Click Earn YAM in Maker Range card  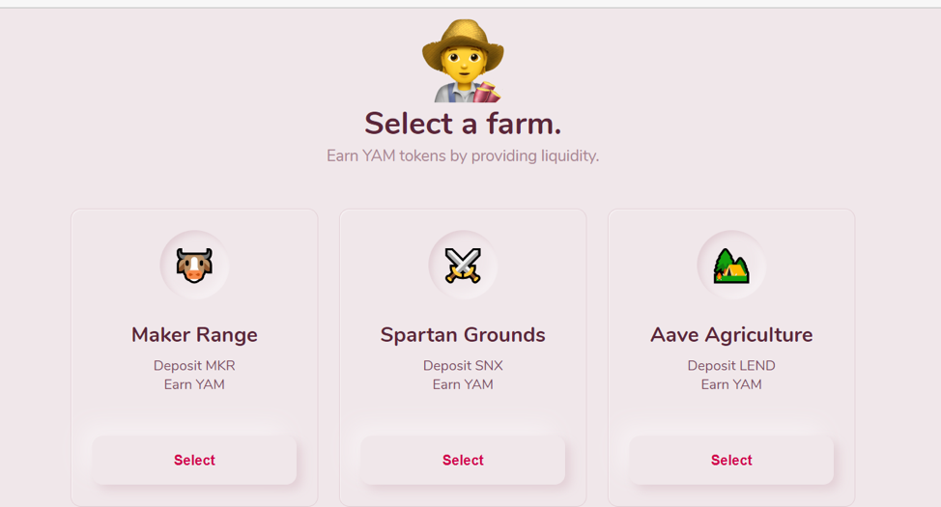tap(194, 384)
